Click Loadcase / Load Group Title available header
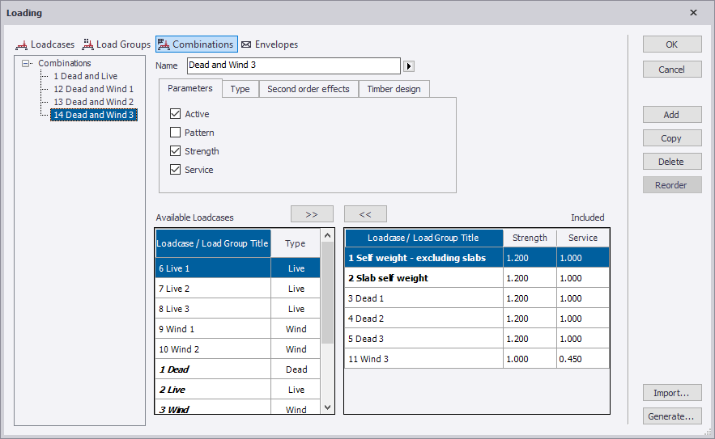Viewport: 715px width, 439px height. pos(213,243)
